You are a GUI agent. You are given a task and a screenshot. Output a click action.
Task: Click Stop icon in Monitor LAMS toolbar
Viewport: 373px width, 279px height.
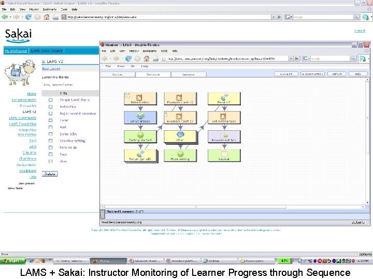(x=137, y=58)
